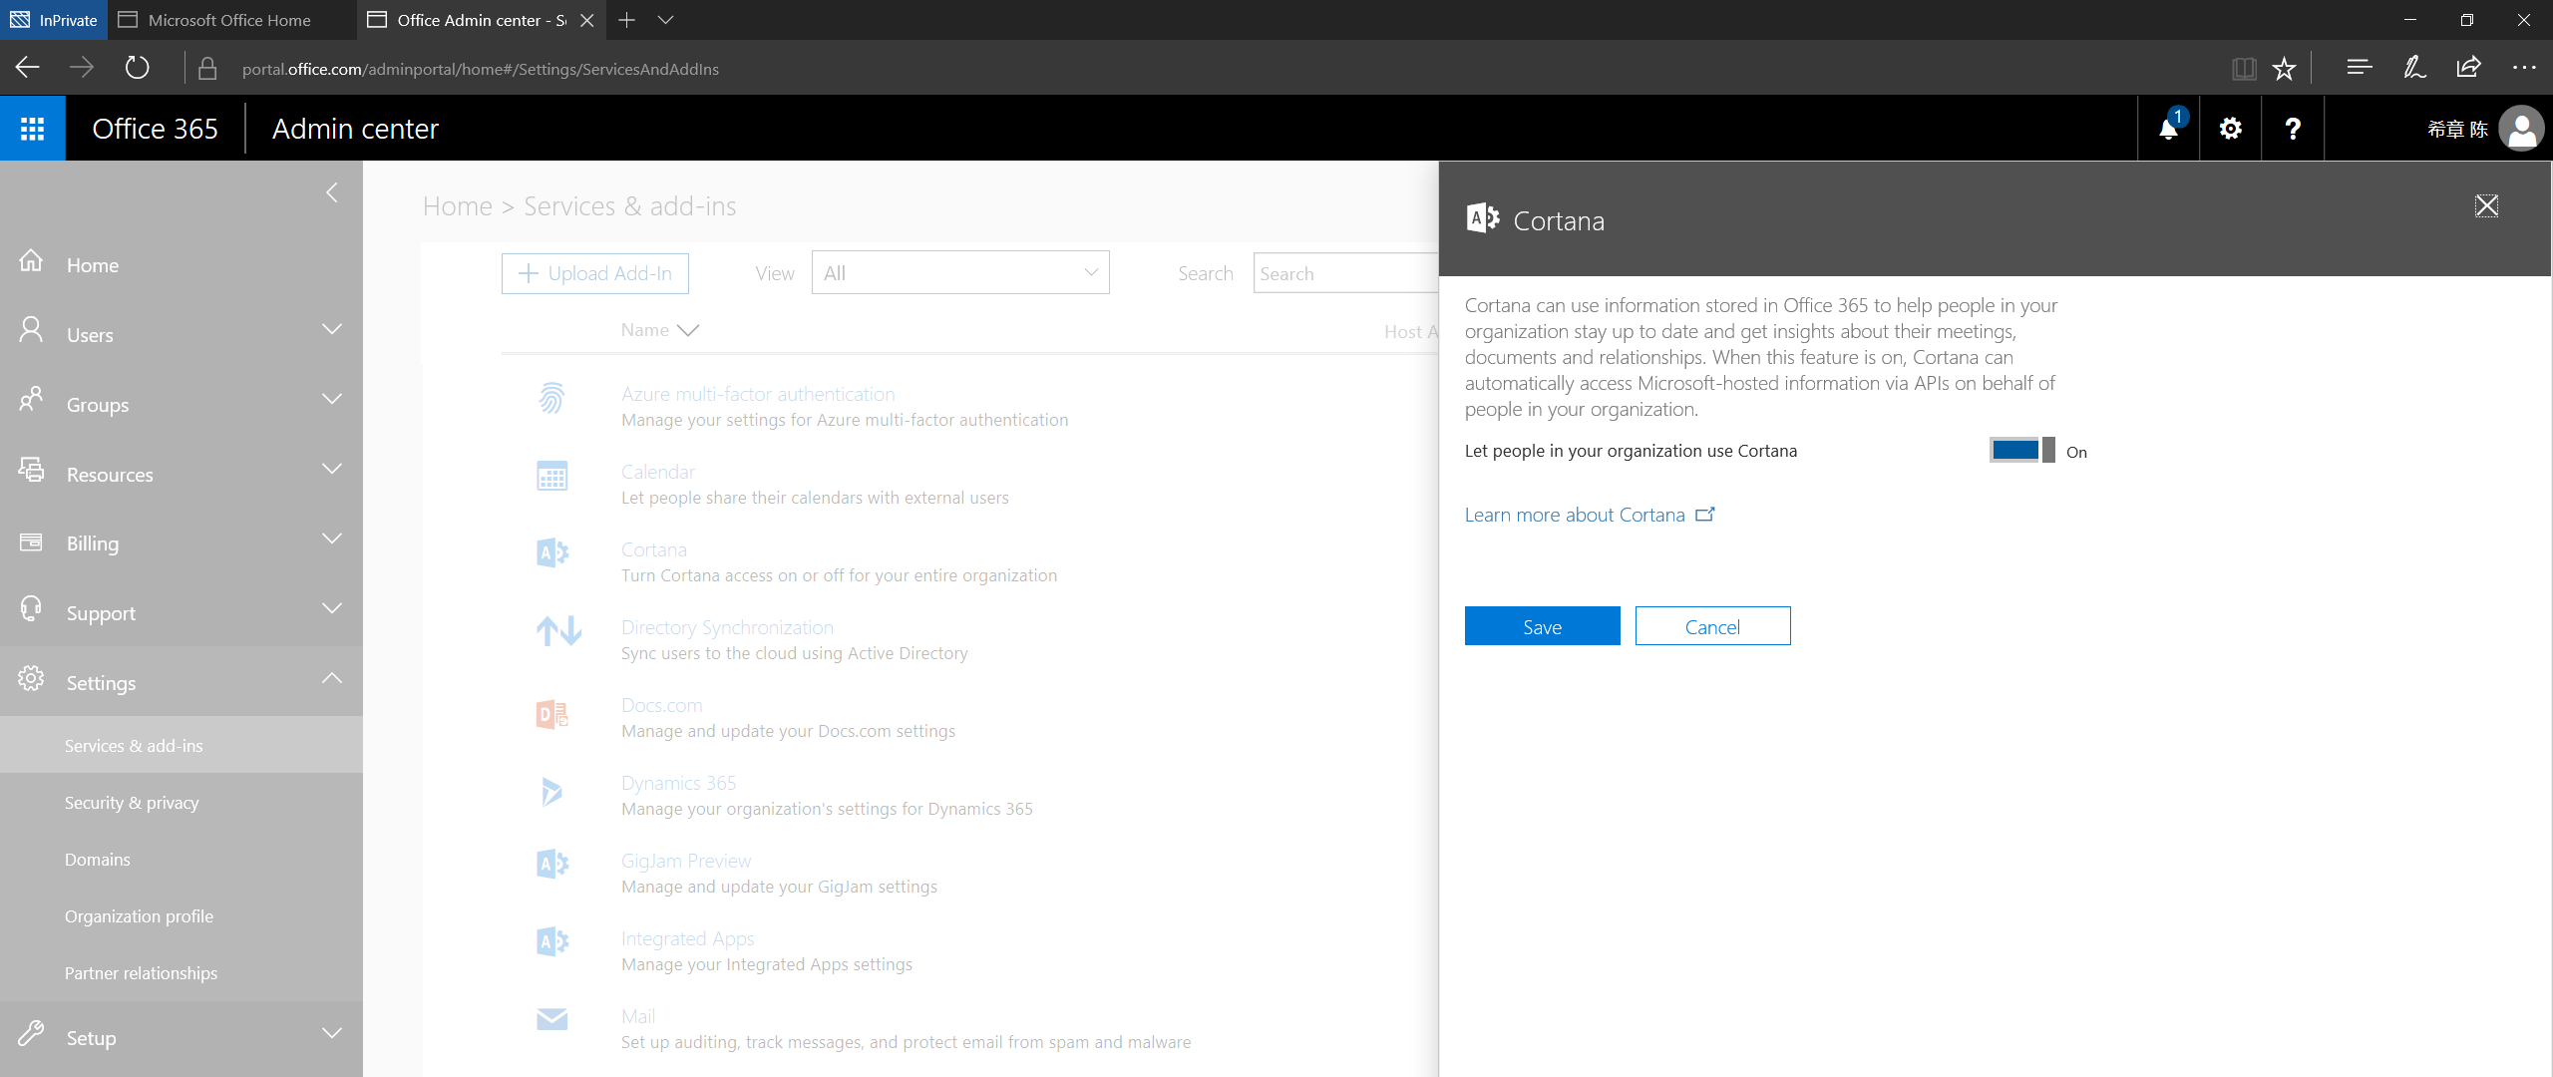
Task: Select the Azure multi-factor authentication service icon
Action: [552, 398]
